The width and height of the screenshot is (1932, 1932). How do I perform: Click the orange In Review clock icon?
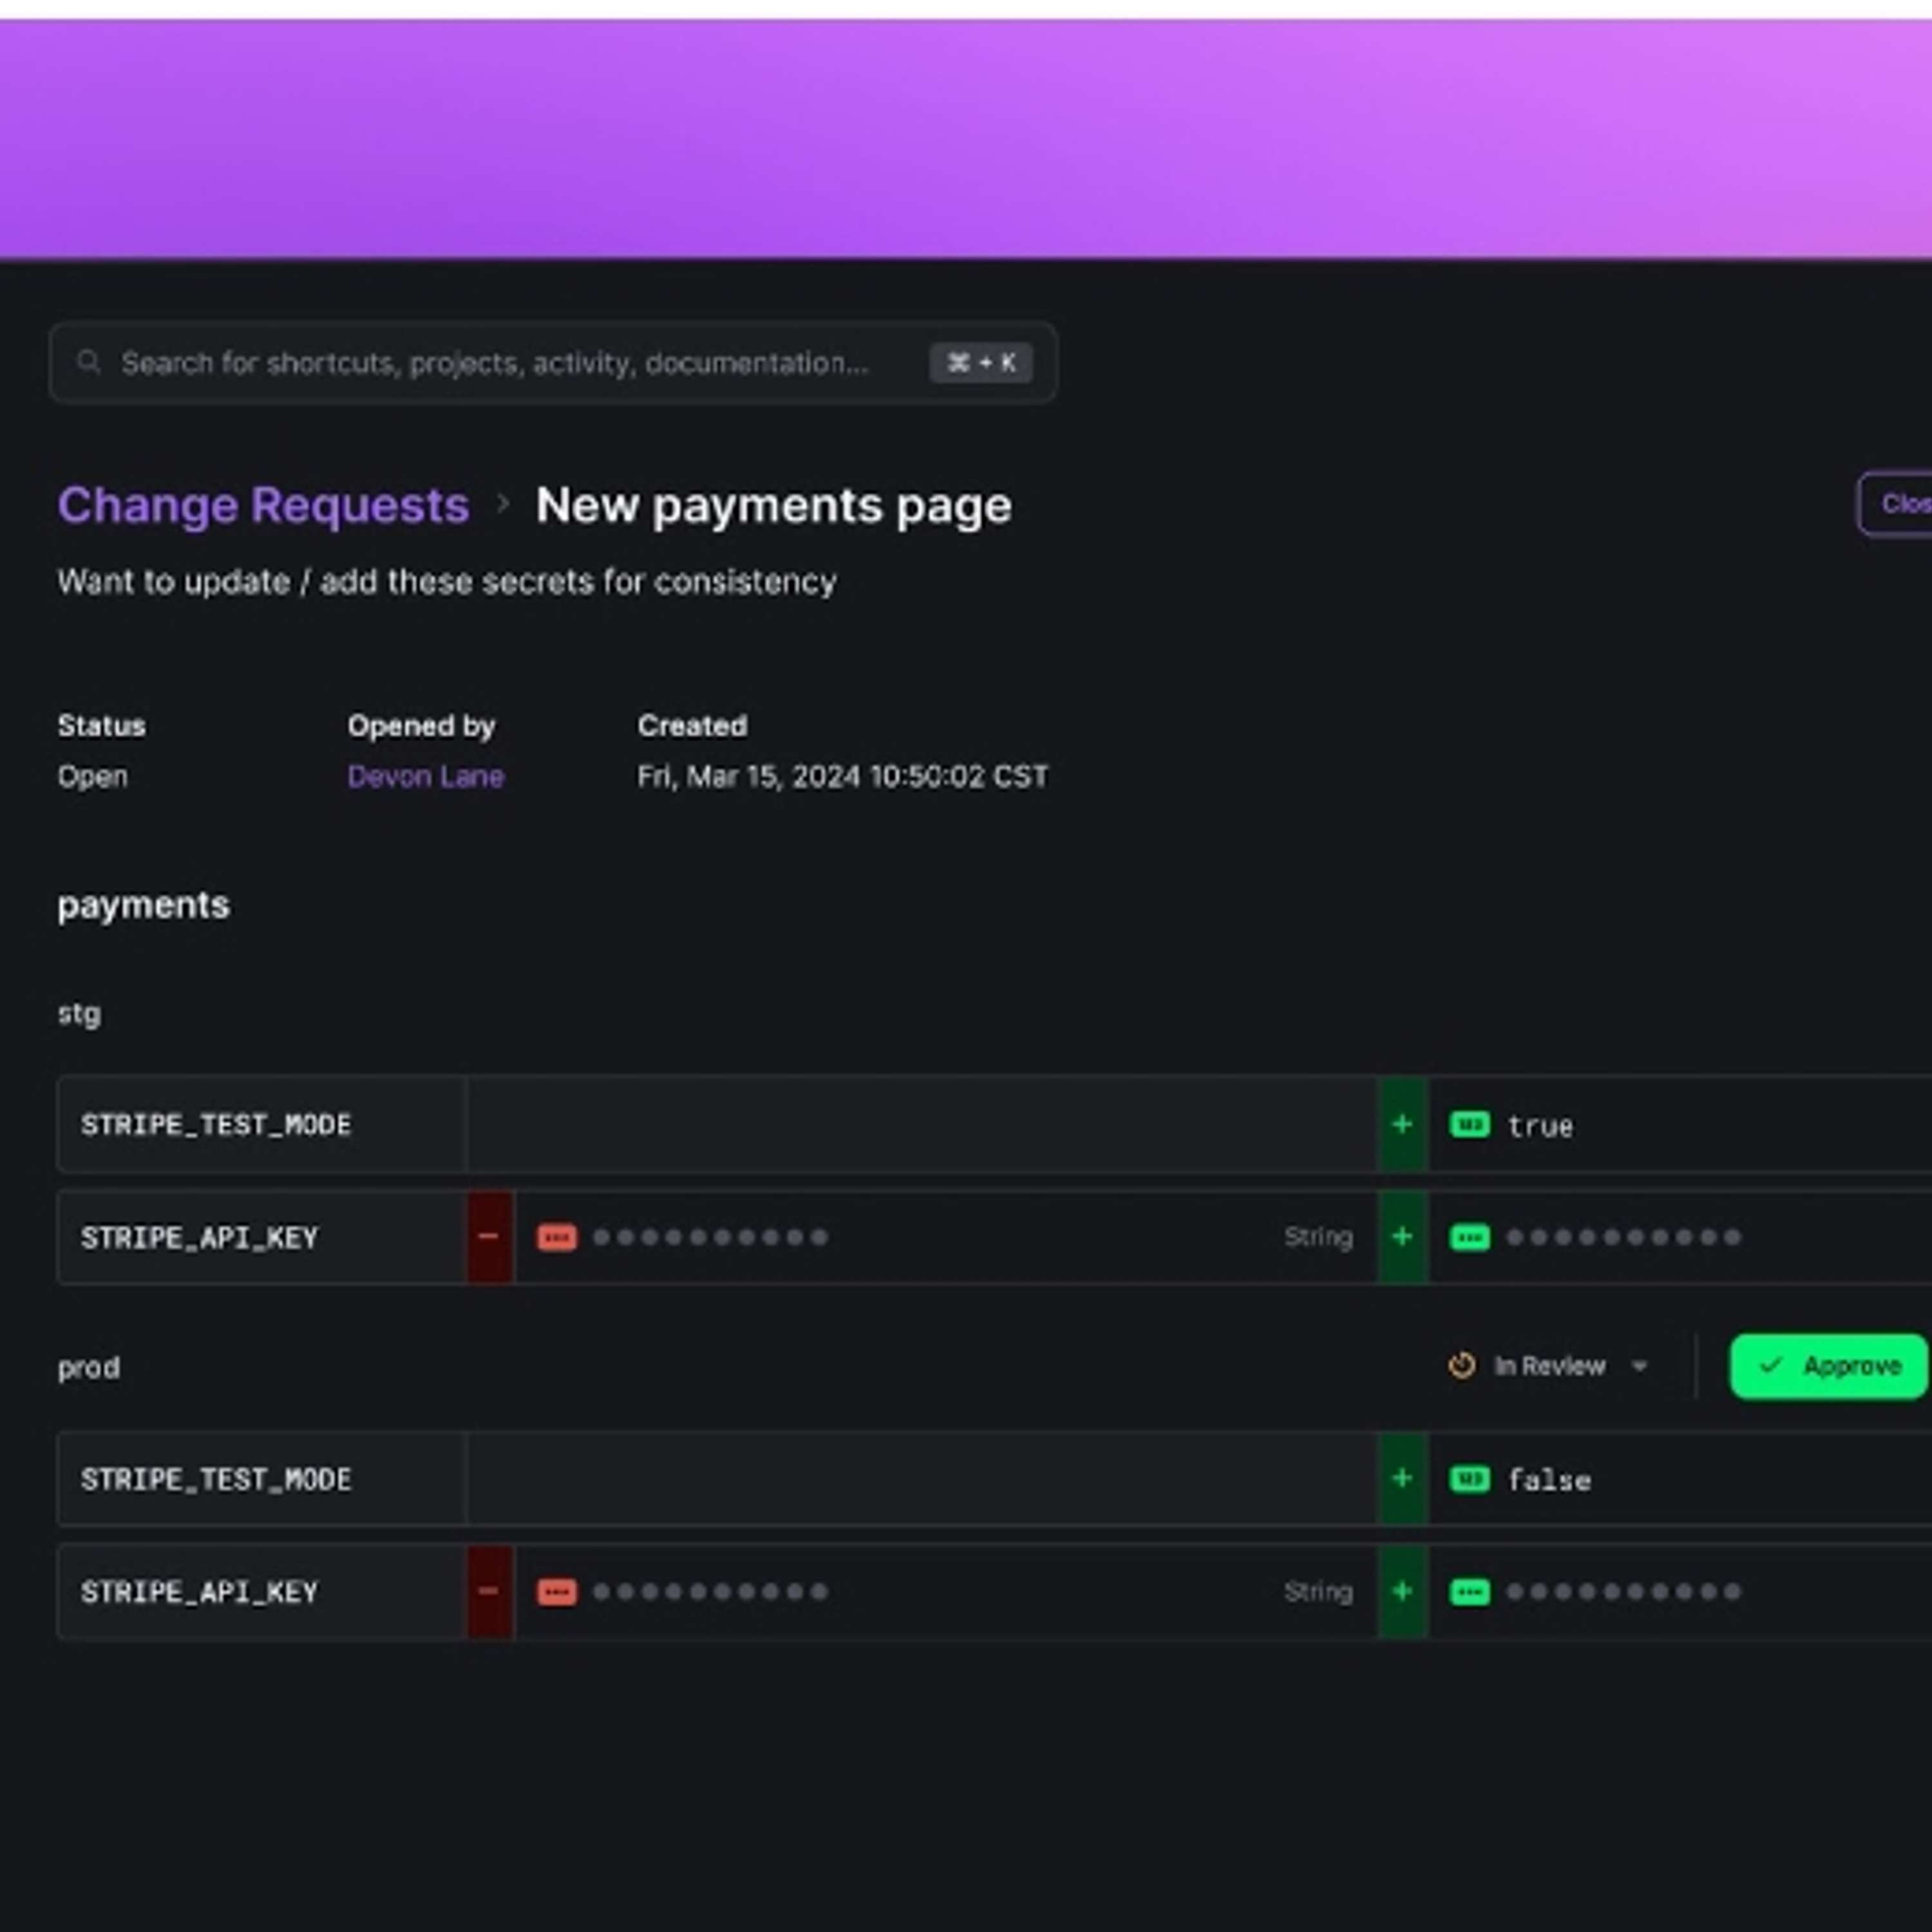coord(1461,1366)
